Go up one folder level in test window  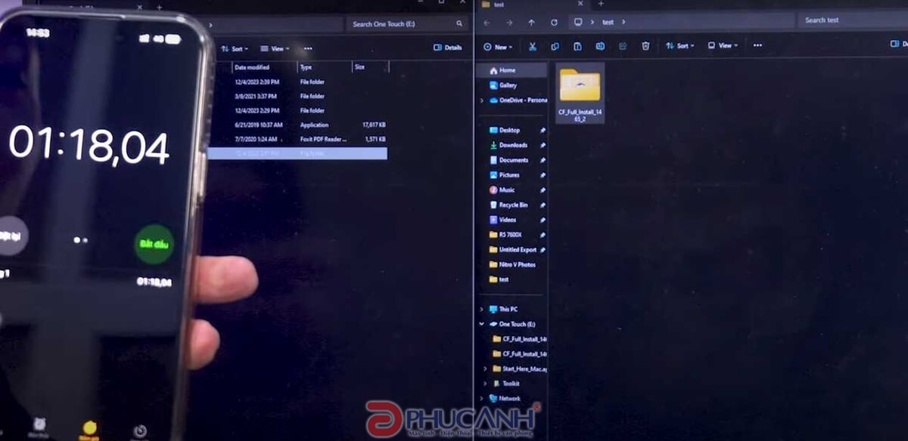coord(531,22)
